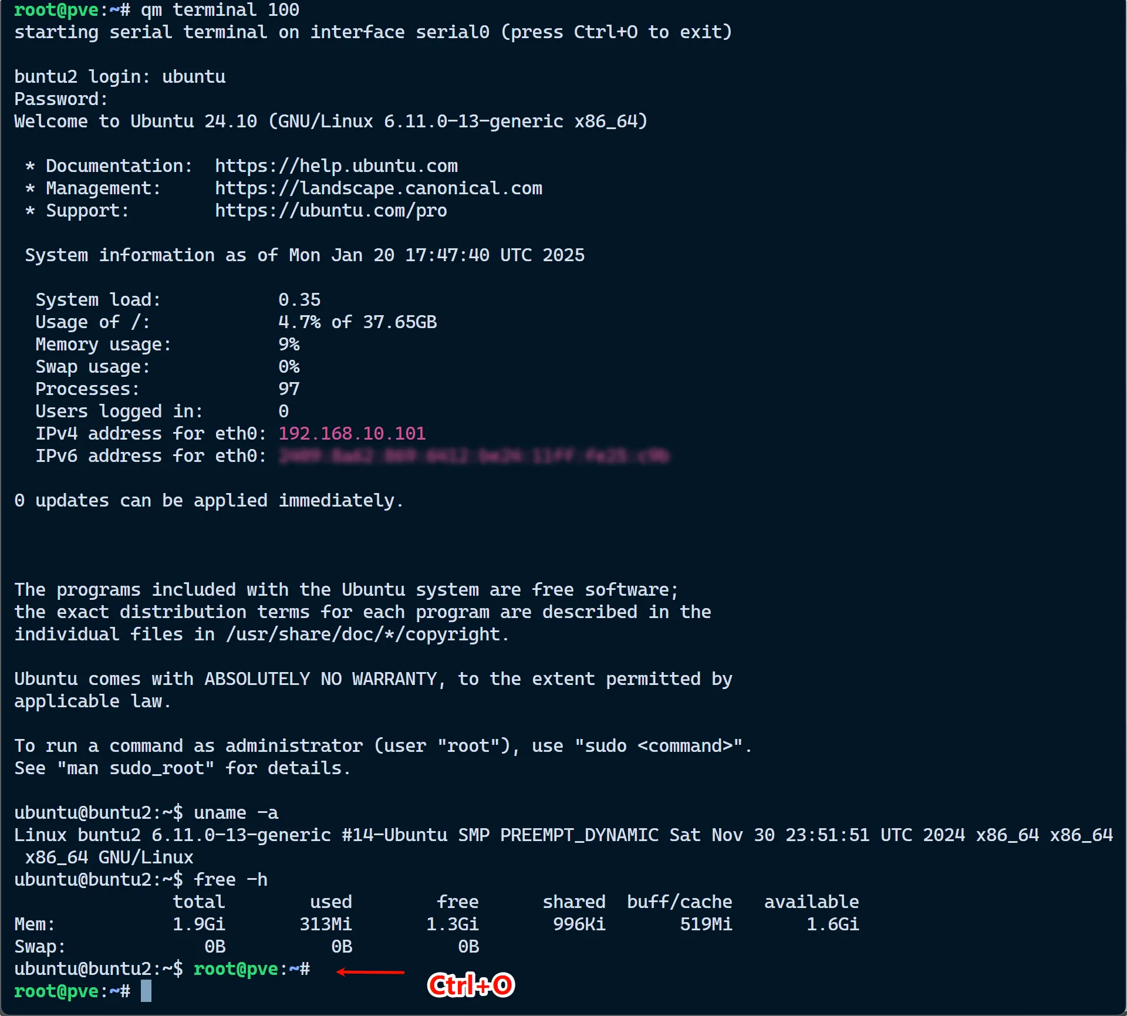Click the ubuntu.com/pro support URL
This screenshot has height=1016, width=1127.
coord(330,211)
